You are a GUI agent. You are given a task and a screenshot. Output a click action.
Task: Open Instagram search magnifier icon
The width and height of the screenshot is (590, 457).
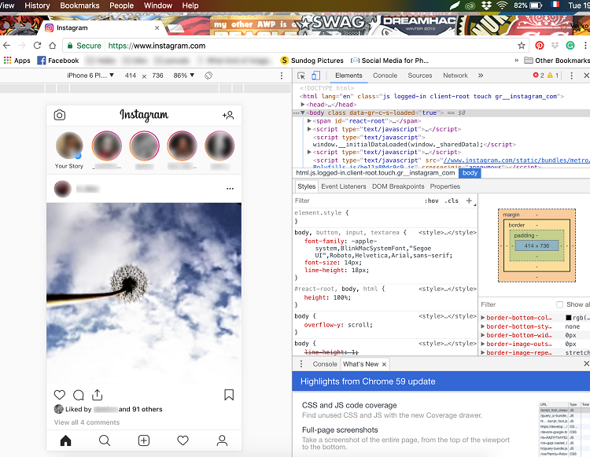pos(105,440)
